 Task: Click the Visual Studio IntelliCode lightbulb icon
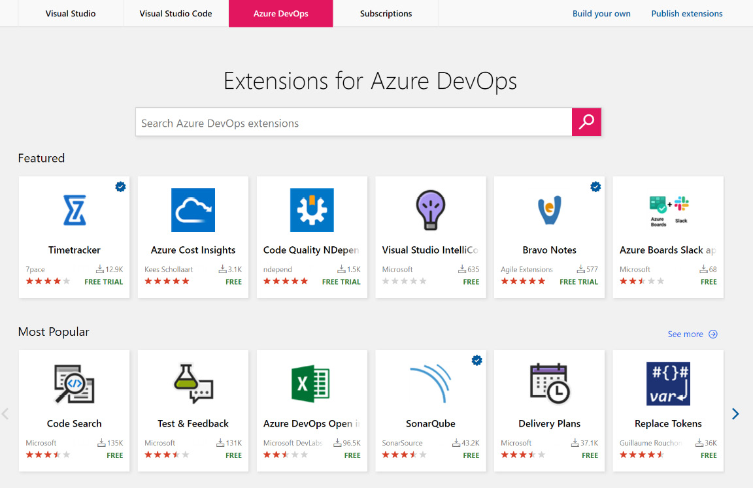(430, 210)
